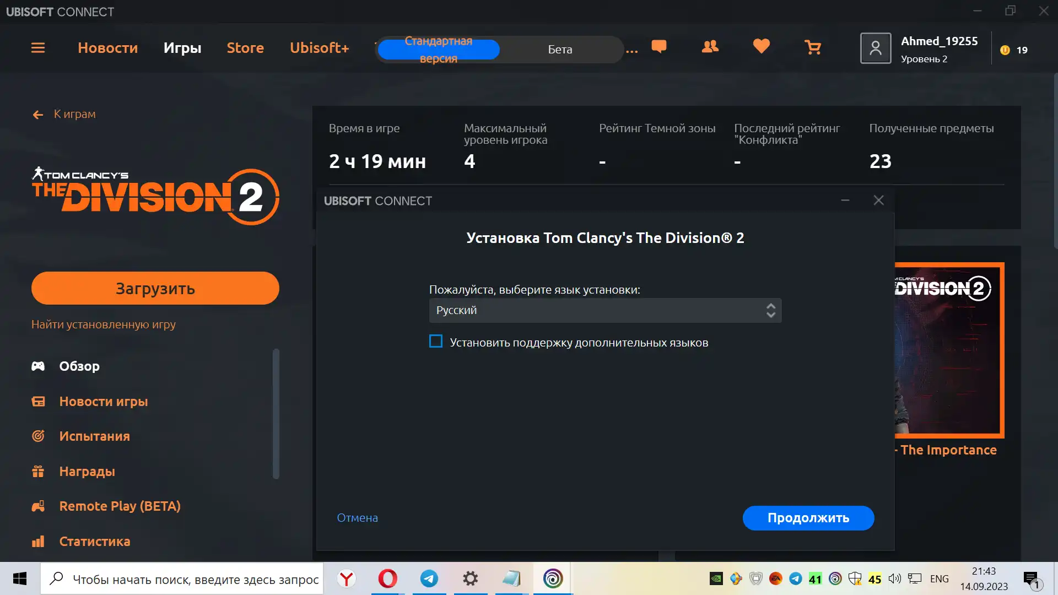Minimize the installation dialog
The image size is (1058, 595).
coord(845,201)
